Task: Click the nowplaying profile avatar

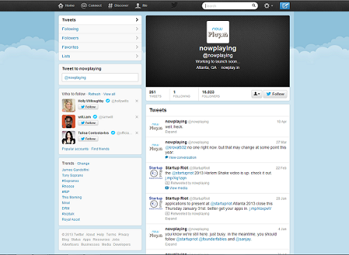Action: 218,32
